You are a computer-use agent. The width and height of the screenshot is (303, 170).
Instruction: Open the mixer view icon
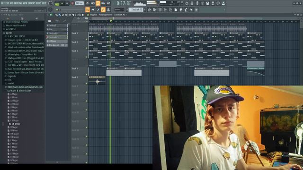(165, 9)
